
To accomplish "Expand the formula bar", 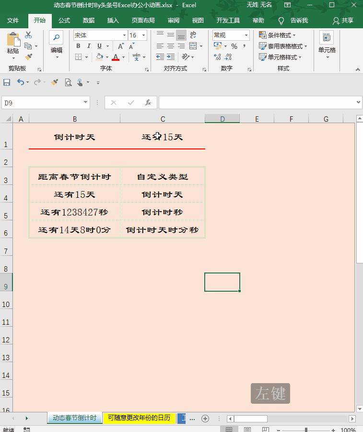I will (358, 102).
